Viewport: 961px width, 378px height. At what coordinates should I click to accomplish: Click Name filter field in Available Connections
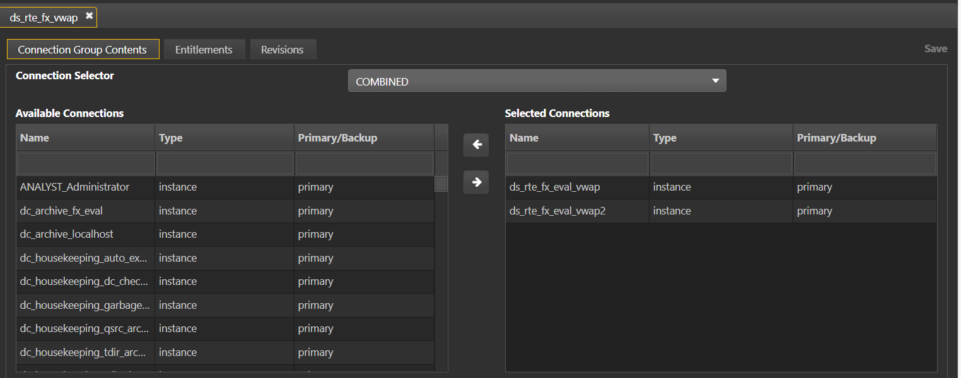[x=86, y=164]
